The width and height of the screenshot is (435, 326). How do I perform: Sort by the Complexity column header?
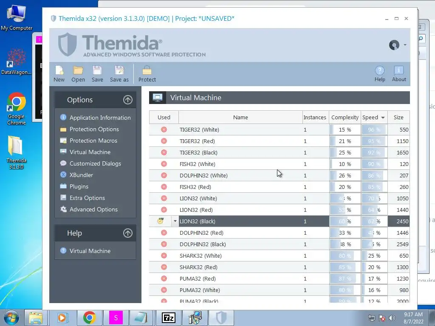tap(345, 117)
